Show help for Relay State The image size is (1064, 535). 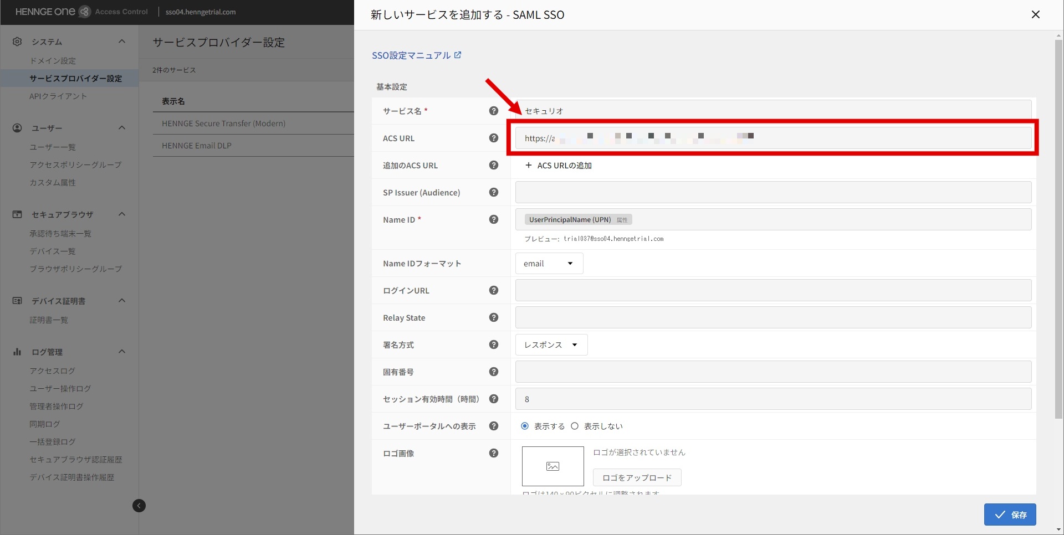[494, 317]
